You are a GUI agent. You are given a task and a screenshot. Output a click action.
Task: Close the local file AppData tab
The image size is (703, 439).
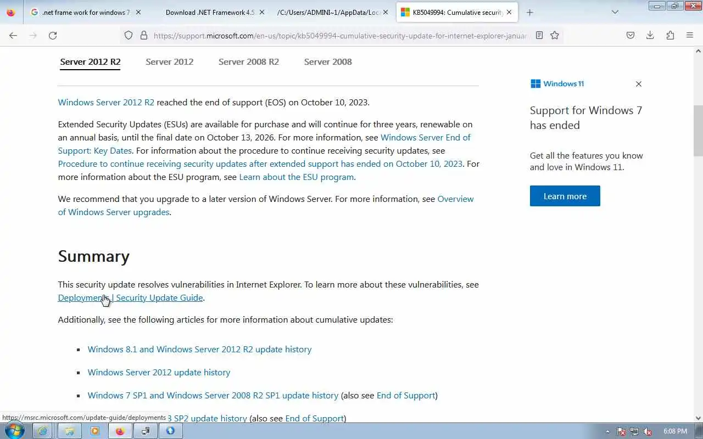coord(385,12)
